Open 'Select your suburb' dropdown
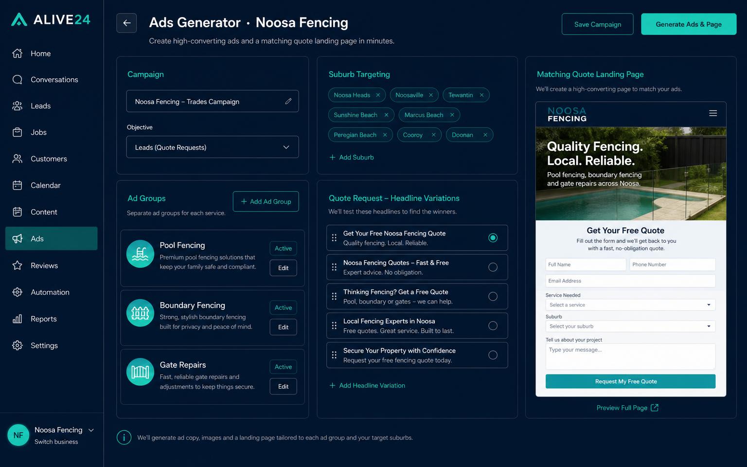 click(630, 326)
